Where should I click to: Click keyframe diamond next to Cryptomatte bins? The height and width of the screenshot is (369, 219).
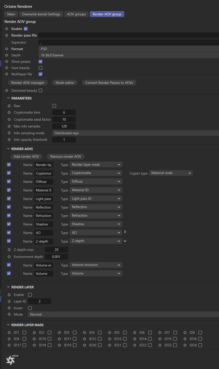(x=9, y=113)
